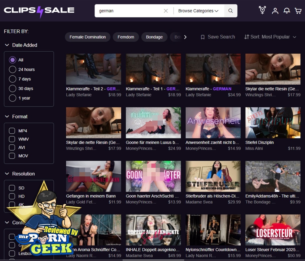Open the 'Losersteuer' clip thumbnail
Viewport: 305px width, 261px height.
click(273, 230)
